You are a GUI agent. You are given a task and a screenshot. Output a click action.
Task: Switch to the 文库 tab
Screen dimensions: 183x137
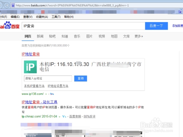(x=127, y=36)
